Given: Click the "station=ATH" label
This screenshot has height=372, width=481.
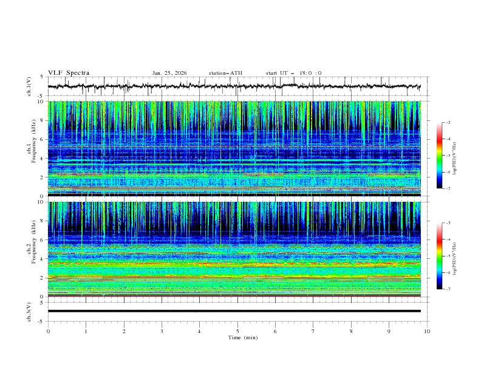Looking at the screenshot, I should (x=225, y=73).
